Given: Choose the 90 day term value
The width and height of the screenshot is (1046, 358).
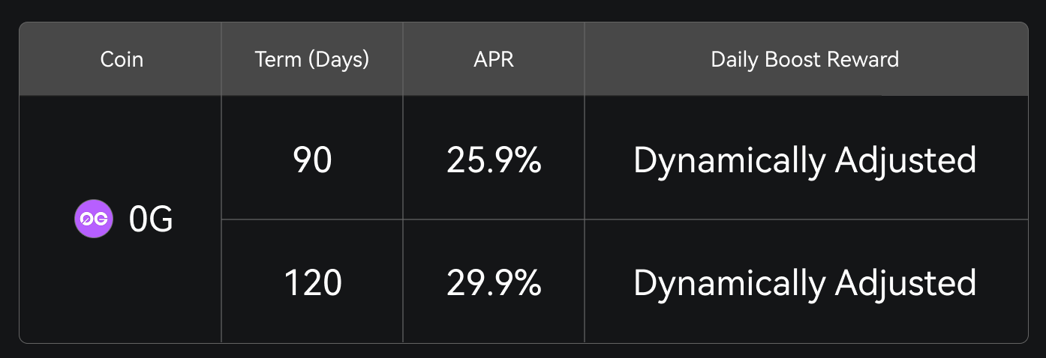Looking at the screenshot, I should (x=312, y=160).
